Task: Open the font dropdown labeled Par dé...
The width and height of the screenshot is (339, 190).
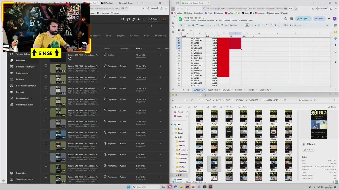Action: (x=234, y=25)
